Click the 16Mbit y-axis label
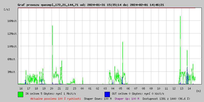The width and height of the screenshot is (204, 102). click(12, 21)
